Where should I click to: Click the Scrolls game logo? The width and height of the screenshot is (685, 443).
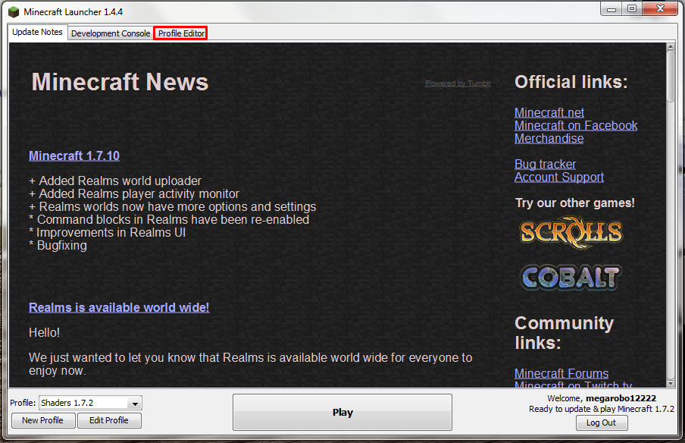pyautogui.click(x=571, y=232)
